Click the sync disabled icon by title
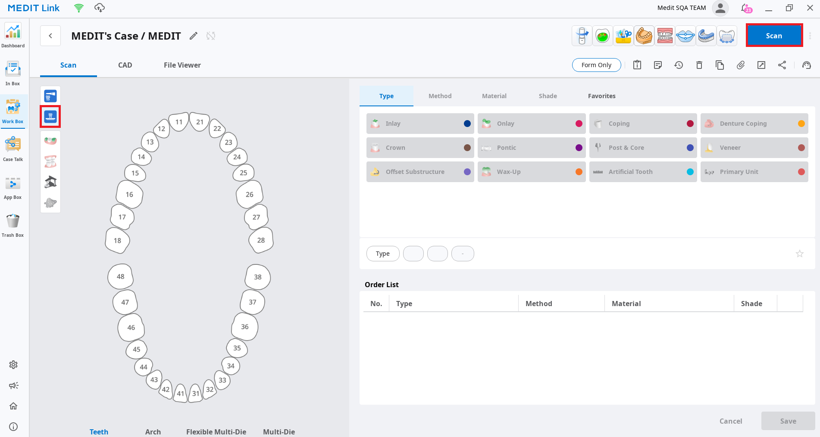 [211, 36]
